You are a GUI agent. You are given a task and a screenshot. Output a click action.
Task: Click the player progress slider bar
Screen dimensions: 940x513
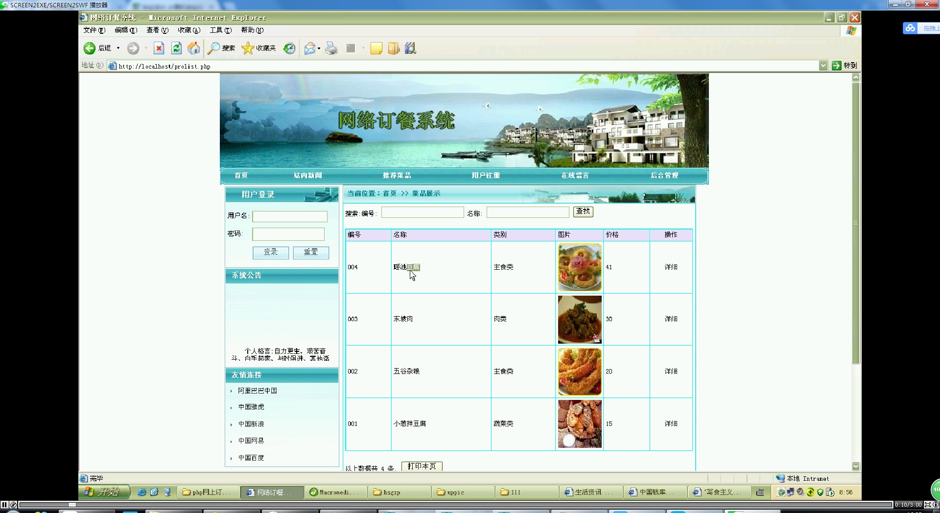pos(455,505)
